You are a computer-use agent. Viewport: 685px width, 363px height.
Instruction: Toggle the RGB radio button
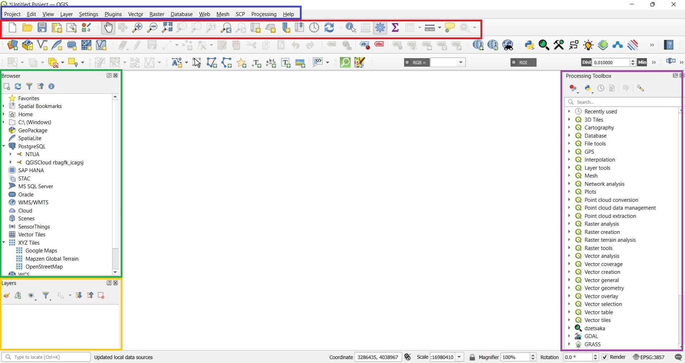tap(407, 62)
